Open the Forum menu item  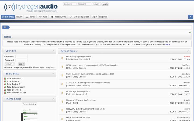19,17
